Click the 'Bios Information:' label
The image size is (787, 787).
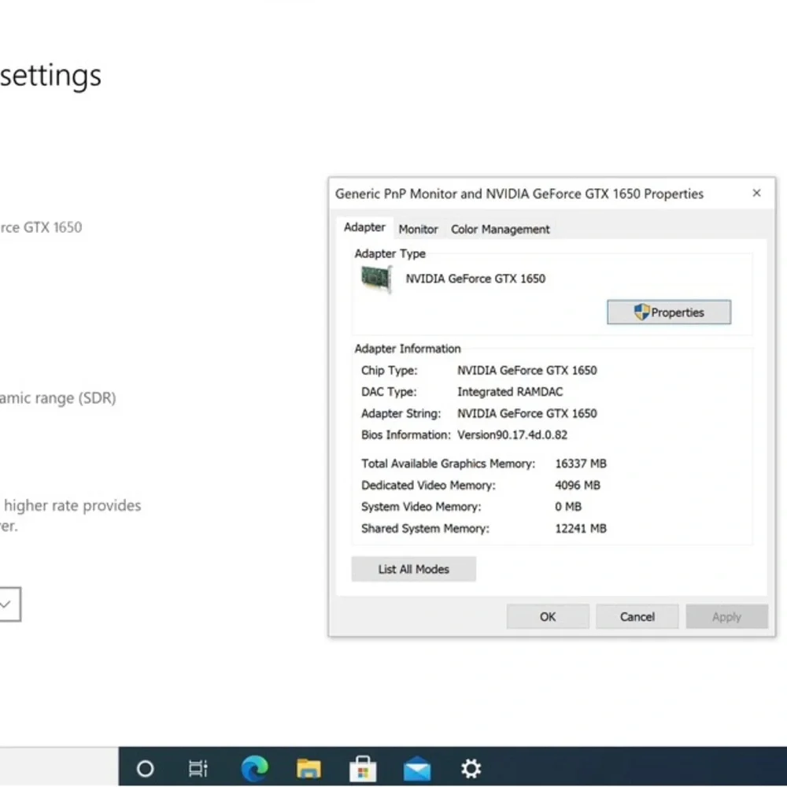point(406,434)
